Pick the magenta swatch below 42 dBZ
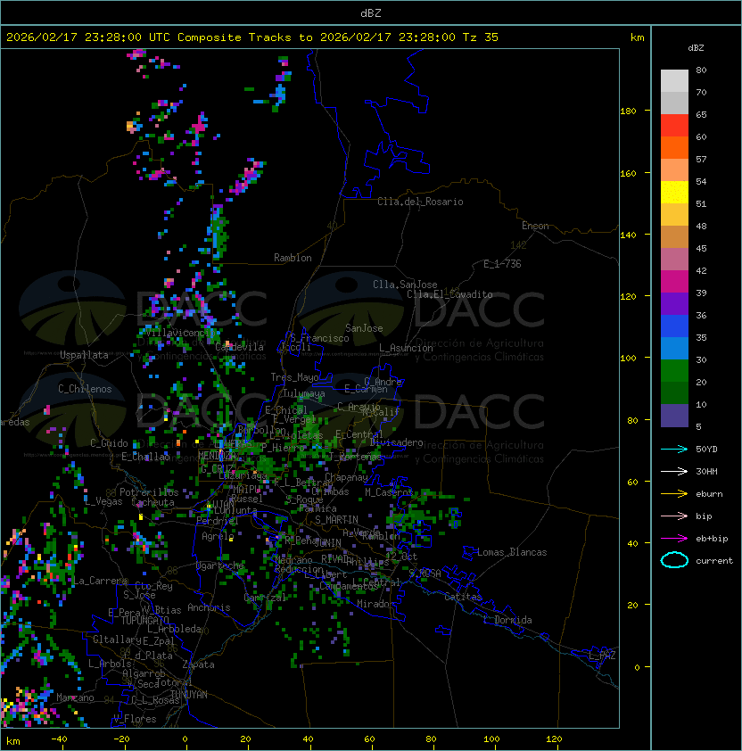This screenshot has width=742, height=751. 674,281
